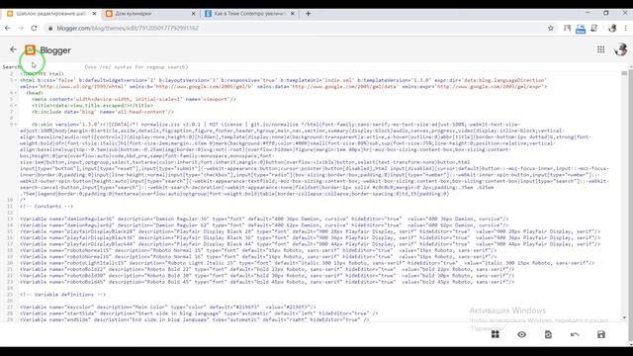
Task: Switch to the Blogger template editing tab
Action: click(50, 13)
